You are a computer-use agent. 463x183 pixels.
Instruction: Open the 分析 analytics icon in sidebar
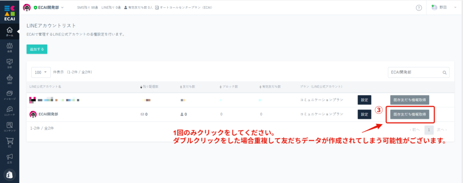9,63
